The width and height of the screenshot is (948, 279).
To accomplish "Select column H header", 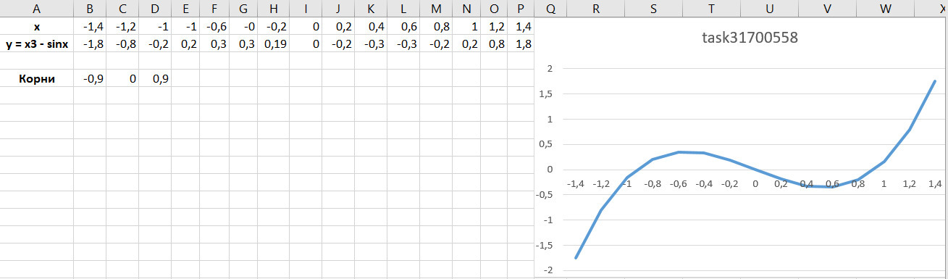I will coord(272,9).
